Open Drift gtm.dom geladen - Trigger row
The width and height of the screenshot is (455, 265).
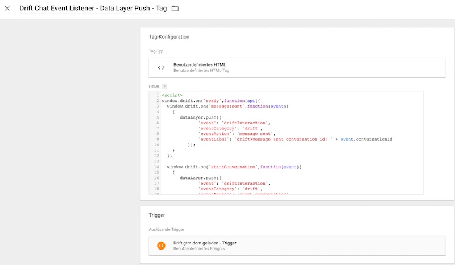(297, 246)
